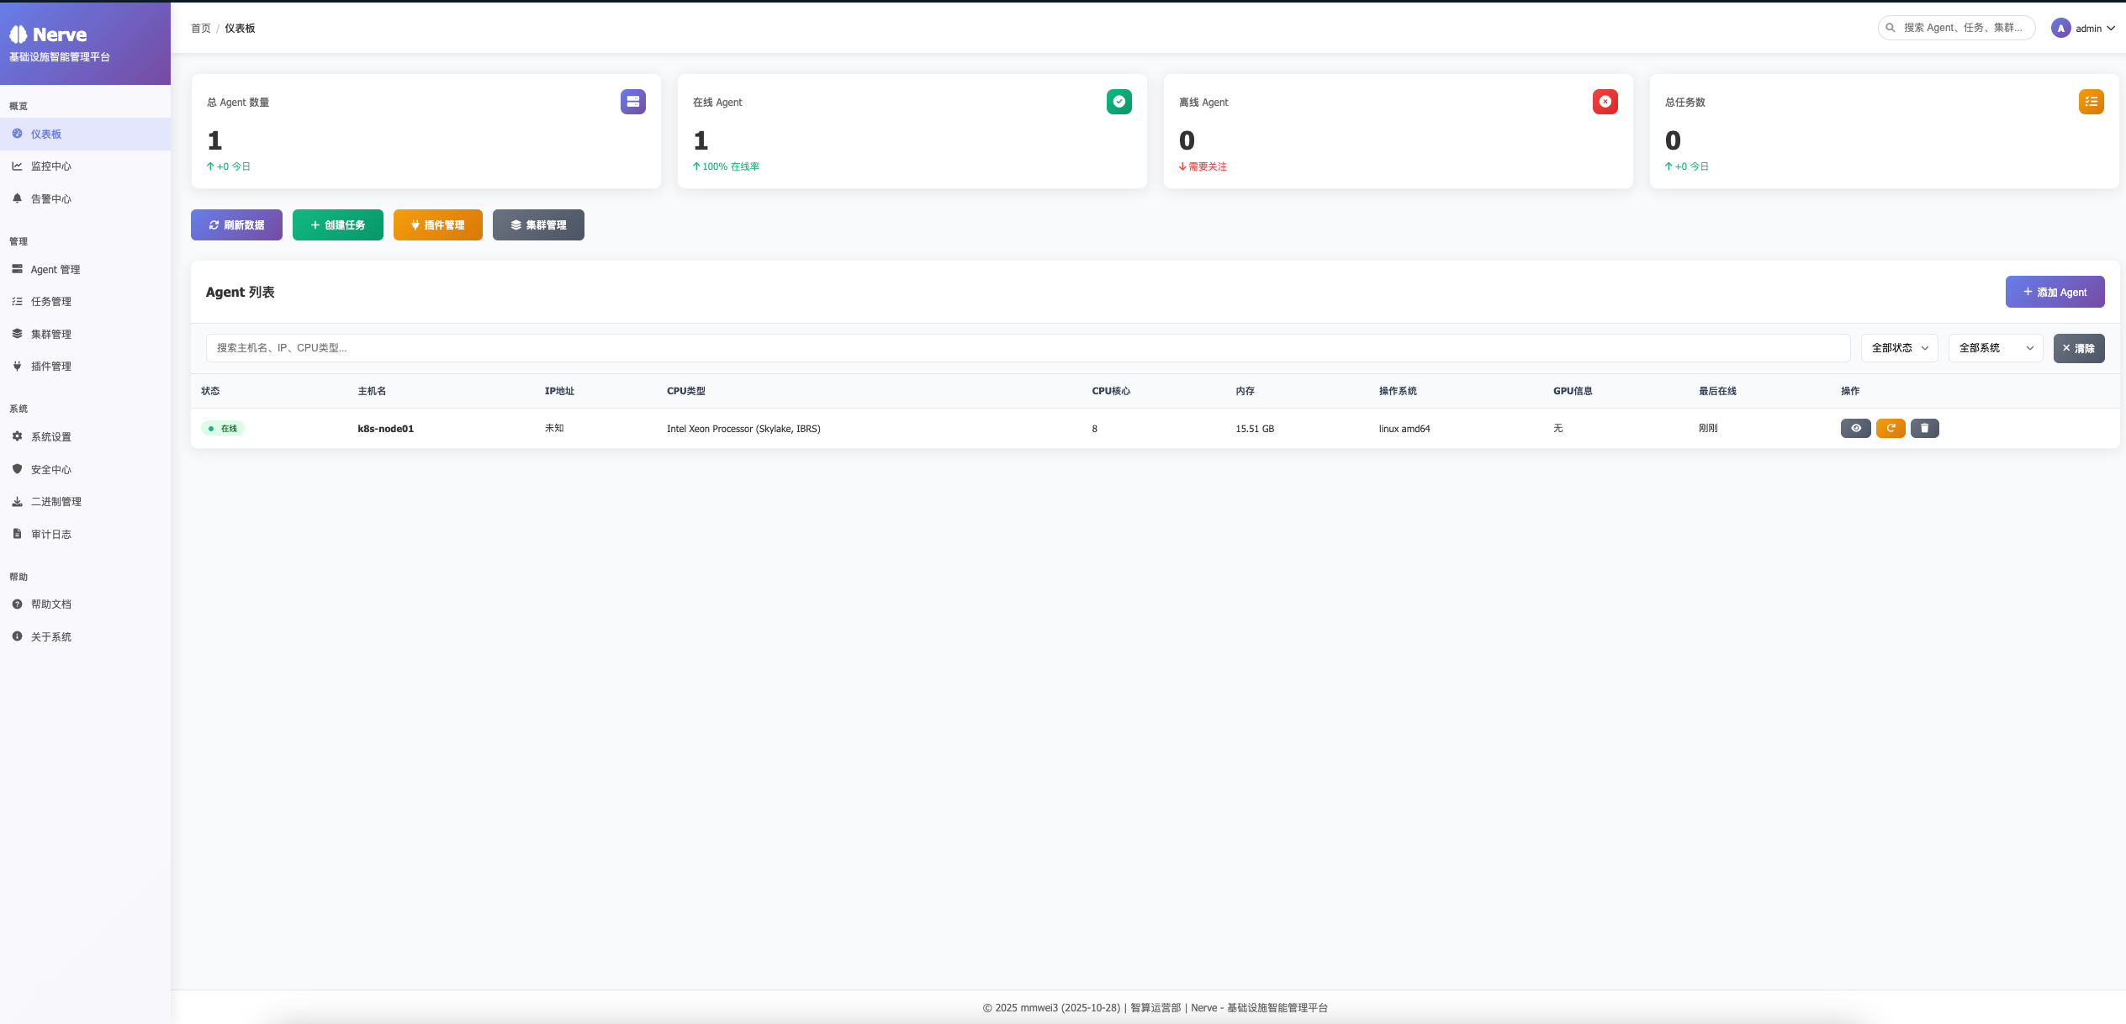
Task: Click the green checkmark icon on online Agent card
Action: click(1119, 102)
